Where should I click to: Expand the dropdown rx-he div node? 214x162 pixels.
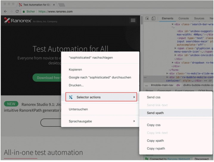(x=173, y=62)
